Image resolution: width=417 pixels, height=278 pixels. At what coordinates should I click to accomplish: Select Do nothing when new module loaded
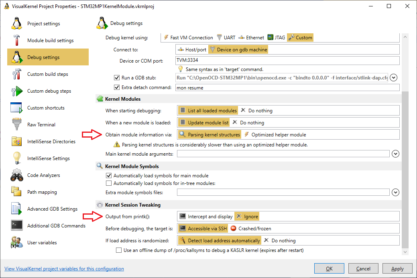coord(248,122)
